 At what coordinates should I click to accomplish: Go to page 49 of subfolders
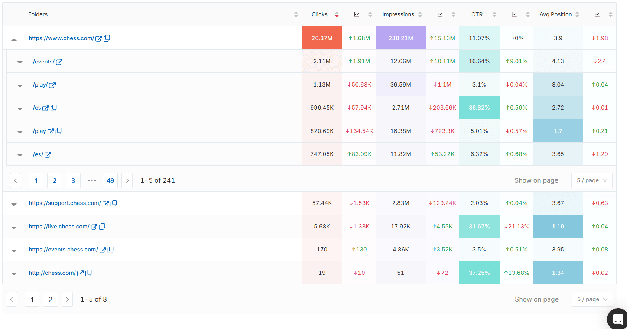pos(110,180)
